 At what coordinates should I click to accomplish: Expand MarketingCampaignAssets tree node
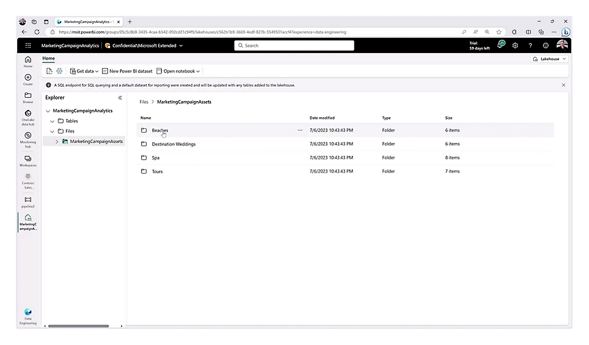pos(57,141)
